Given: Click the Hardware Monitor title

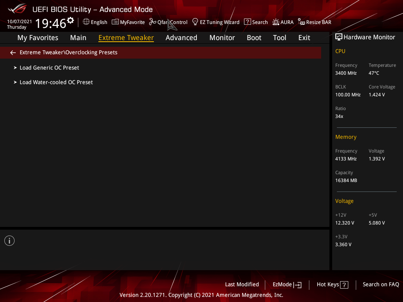Looking at the screenshot, I should pos(369,37).
